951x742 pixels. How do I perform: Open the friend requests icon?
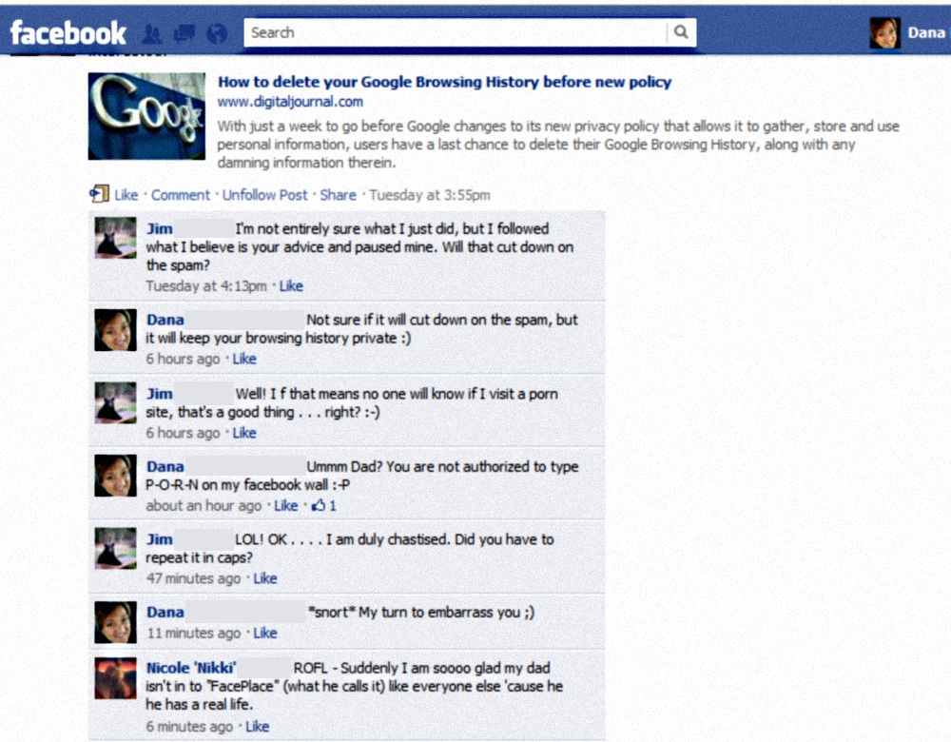point(151,33)
